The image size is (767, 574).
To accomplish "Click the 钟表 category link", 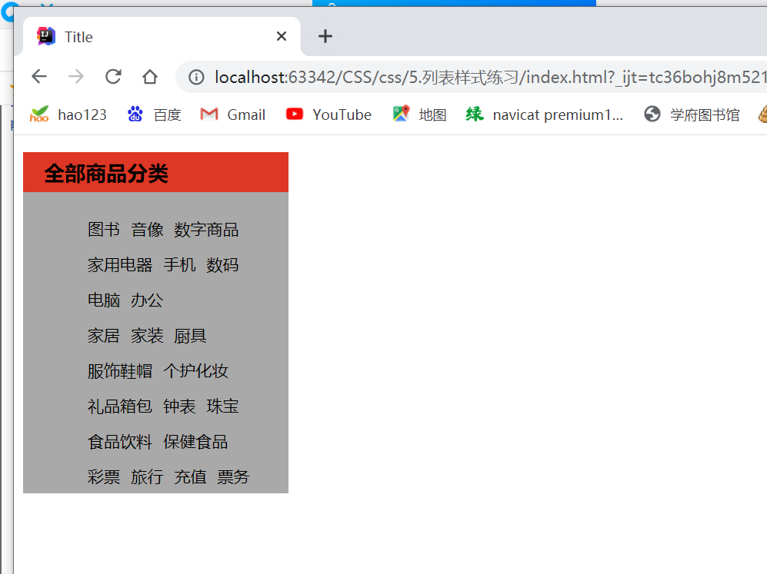I will coord(179,406).
